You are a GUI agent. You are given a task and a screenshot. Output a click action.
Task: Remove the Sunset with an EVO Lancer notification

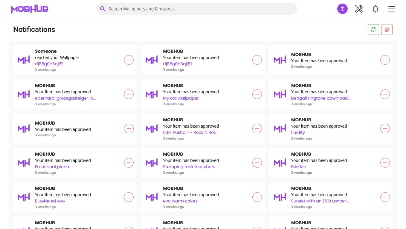(x=385, y=197)
